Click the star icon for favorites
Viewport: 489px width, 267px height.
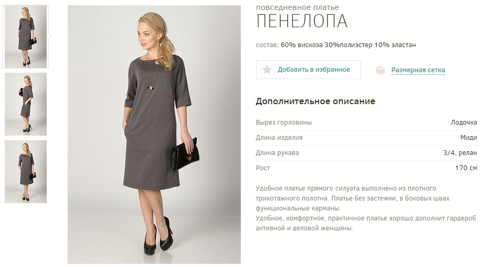pos(267,70)
